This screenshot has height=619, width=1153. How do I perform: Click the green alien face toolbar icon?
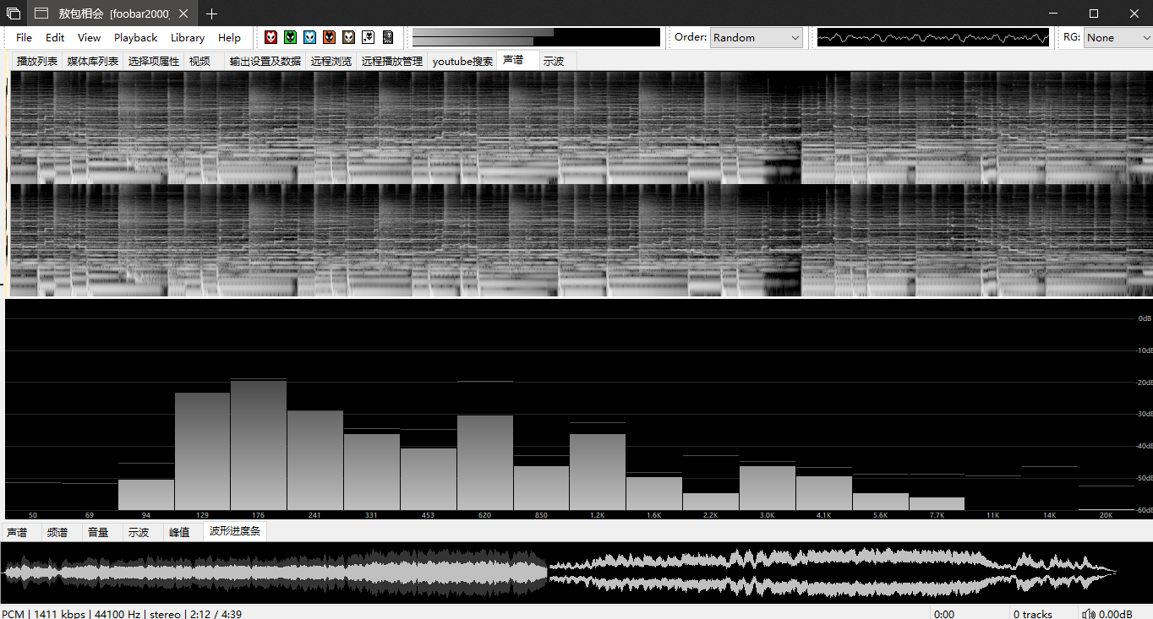pyautogui.click(x=290, y=37)
